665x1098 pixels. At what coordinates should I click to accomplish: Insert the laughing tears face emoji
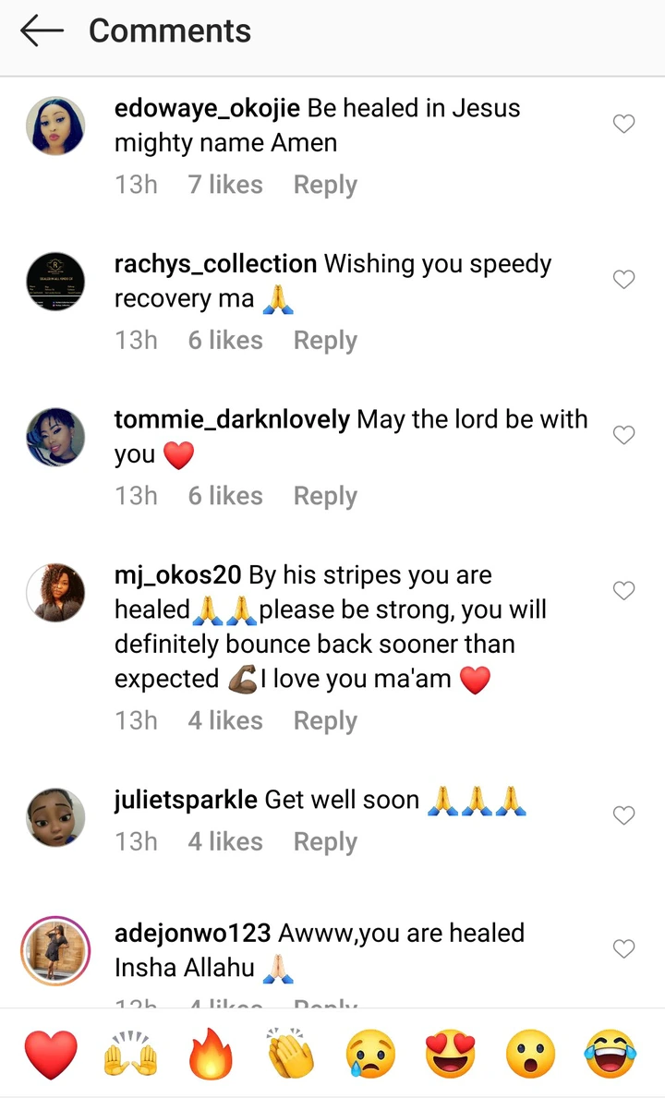click(611, 1054)
